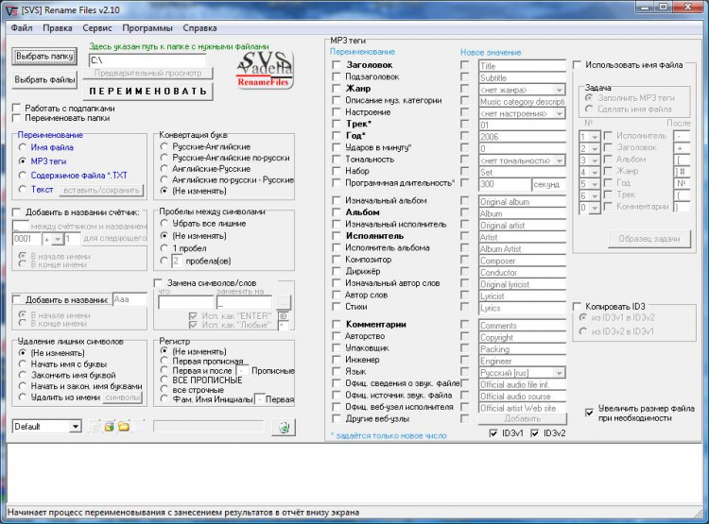Click the 'вставить/сохранить' button
Viewport: 709px width, 524px height.
[x=102, y=190]
